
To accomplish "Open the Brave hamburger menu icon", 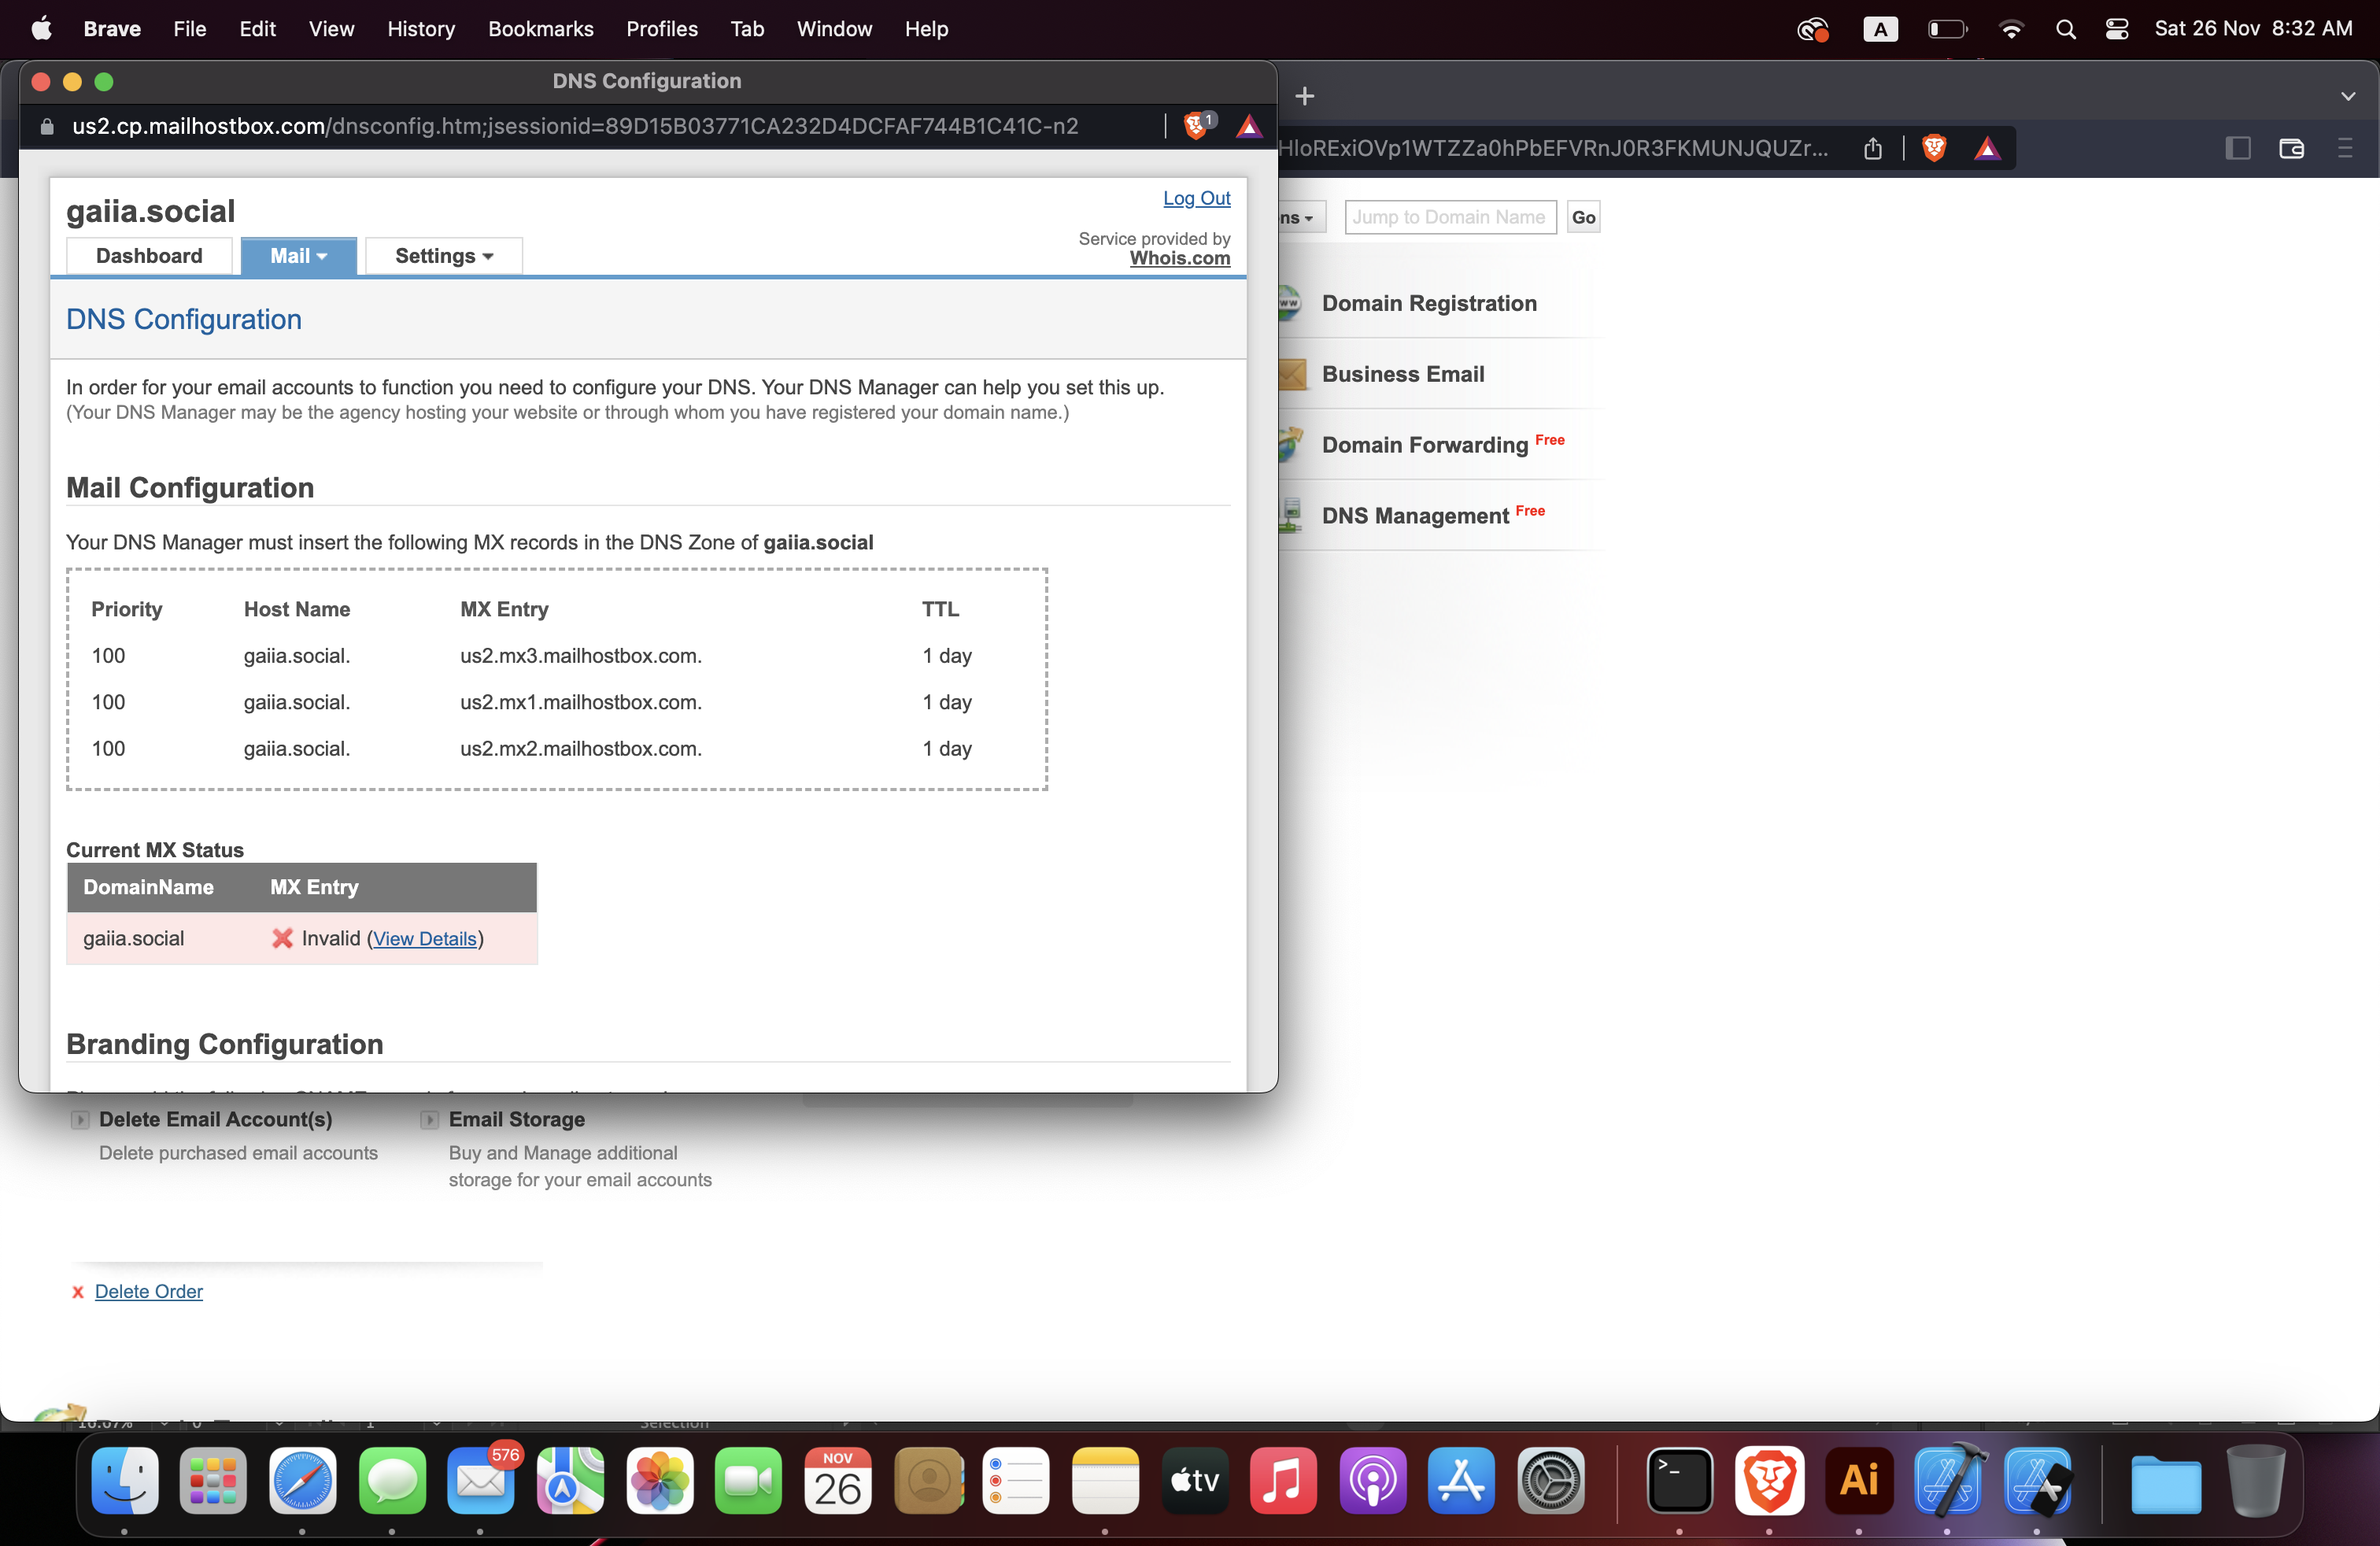I will [2345, 149].
